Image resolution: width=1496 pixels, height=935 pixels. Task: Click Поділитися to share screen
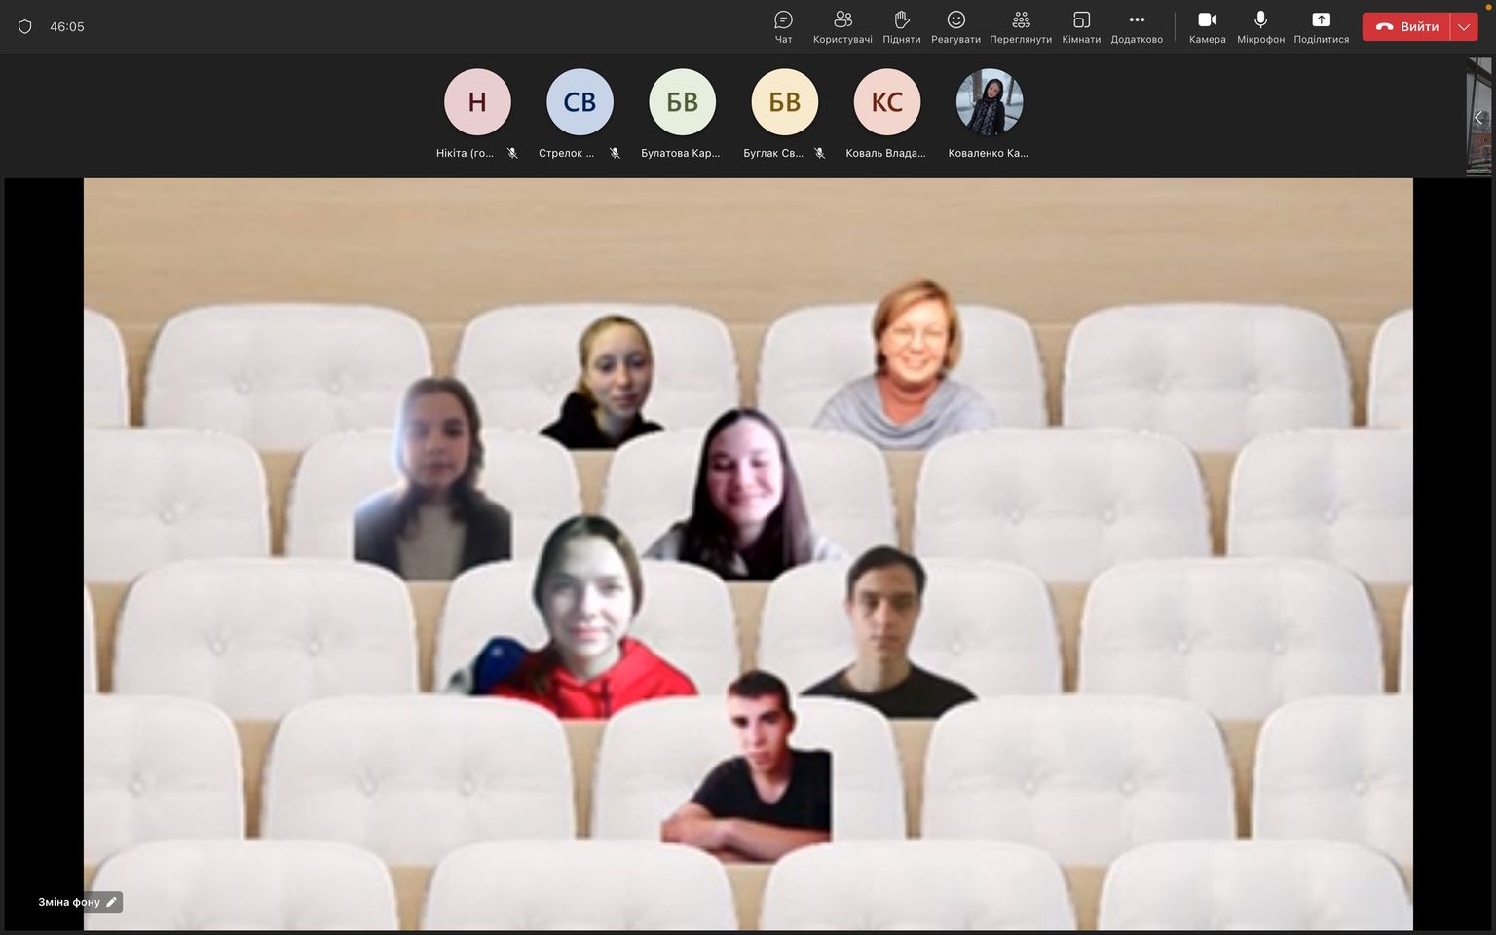tap(1321, 26)
